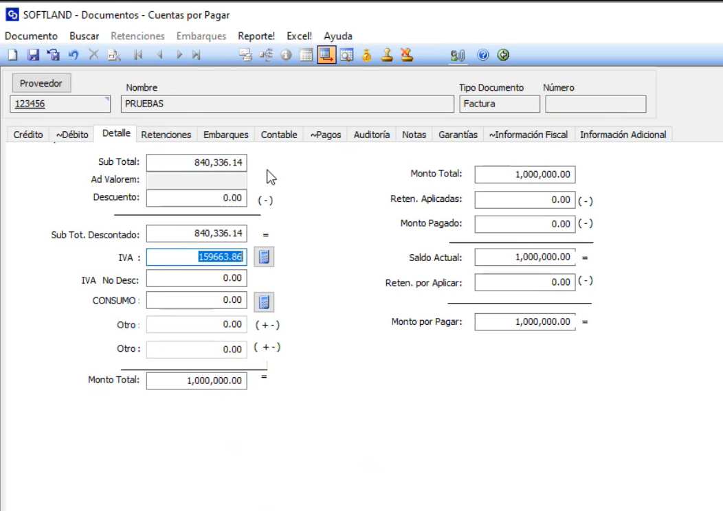Click the Reten. por Aplicar field

tap(525, 282)
